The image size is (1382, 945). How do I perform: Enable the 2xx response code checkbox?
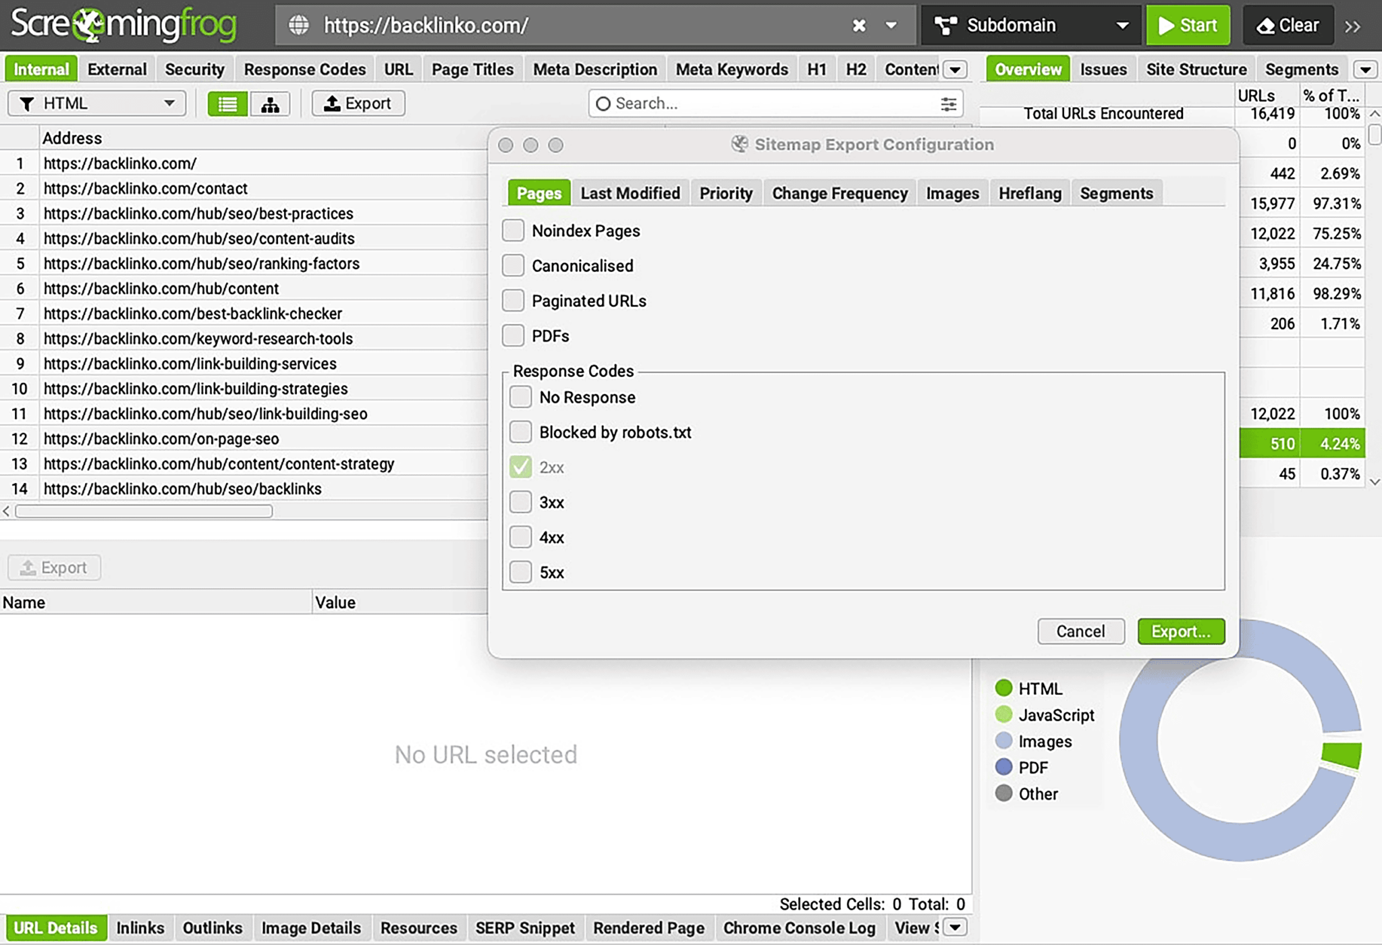coord(520,466)
